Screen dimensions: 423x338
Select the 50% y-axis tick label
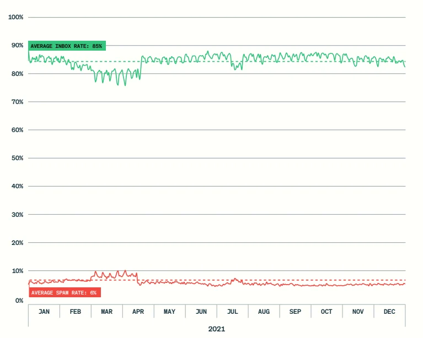tap(17, 159)
